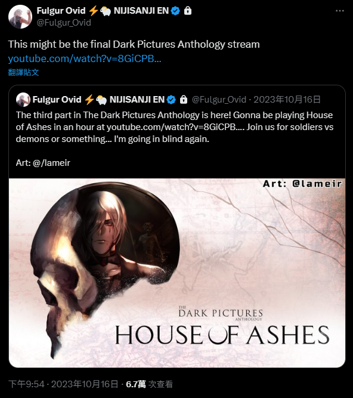This screenshot has width=353, height=398.
Task: Click the lock icon in quoted tweet header
Action: pyautogui.click(x=184, y=100)
